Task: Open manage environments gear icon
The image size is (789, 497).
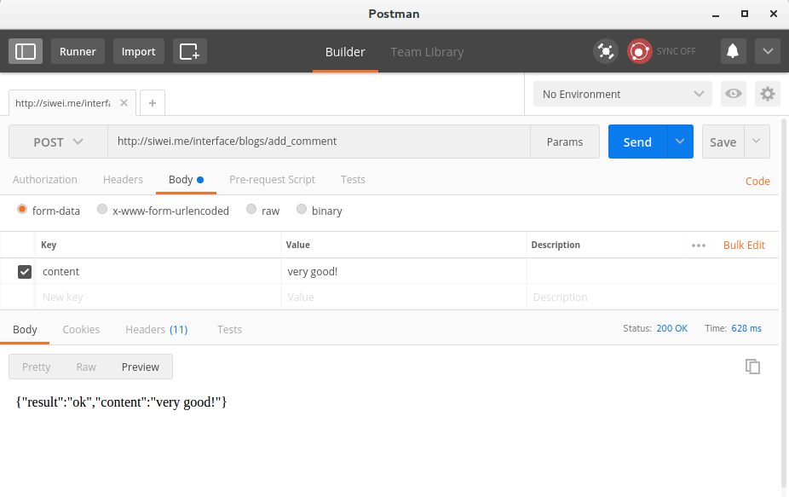Action: point(768,94)
